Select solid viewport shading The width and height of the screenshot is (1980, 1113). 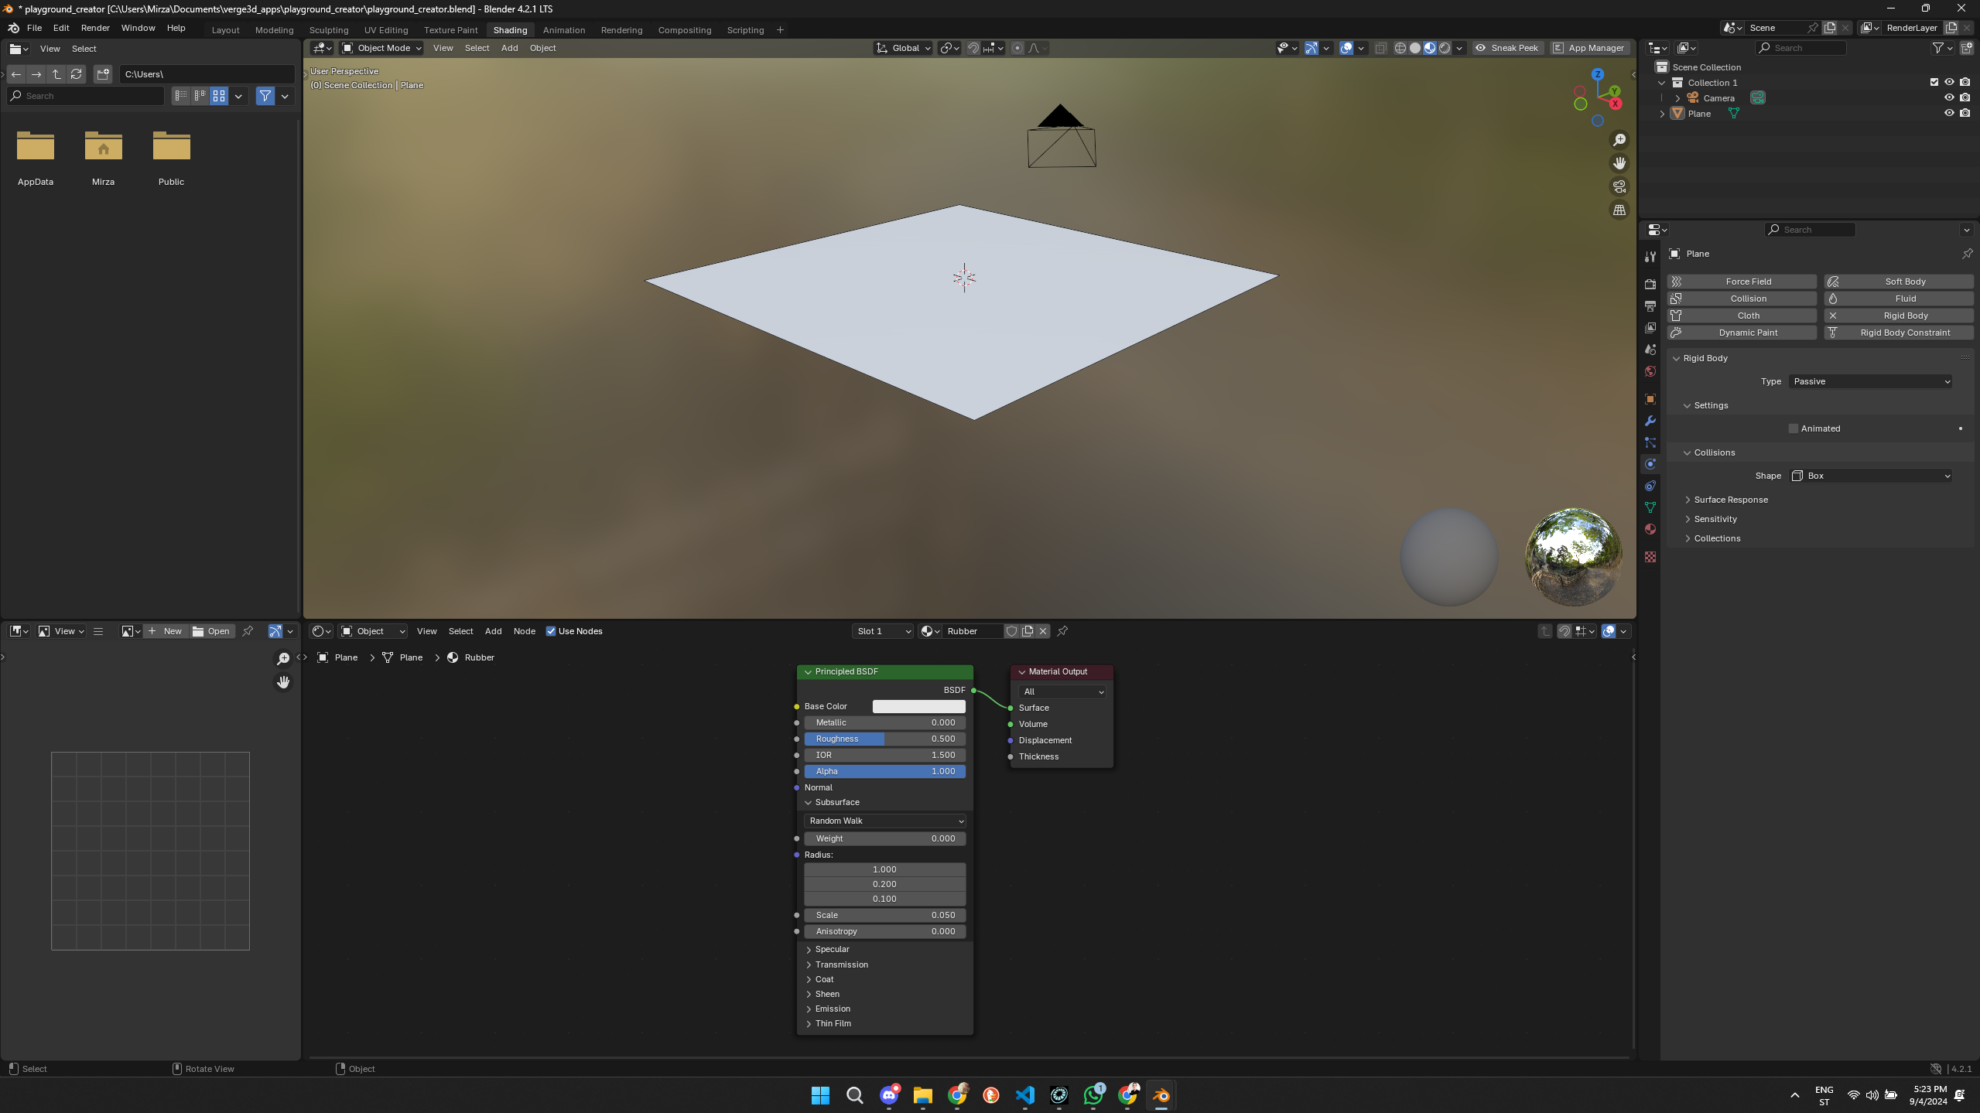[x=1415, y=48]
